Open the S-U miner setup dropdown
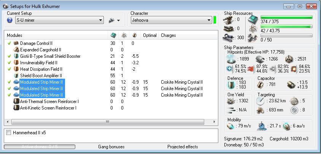Screen dimensions: 321x154 point(59,20)
